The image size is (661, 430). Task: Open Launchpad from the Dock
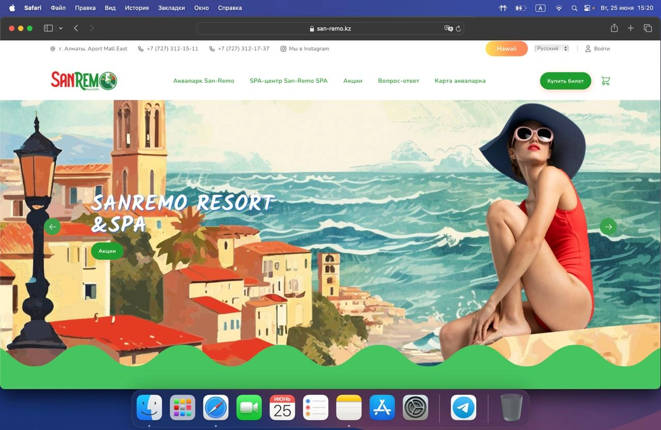coord(182,408)
